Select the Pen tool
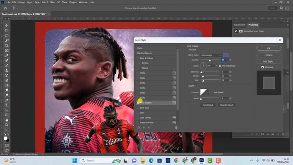Viewport: 293px width, 165px height. (x=7, y=100)
